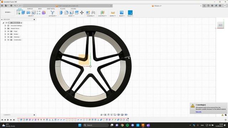This screenshot has height=128, width=228.
Task: Click the Insert image icon
Action: point(121,13)
